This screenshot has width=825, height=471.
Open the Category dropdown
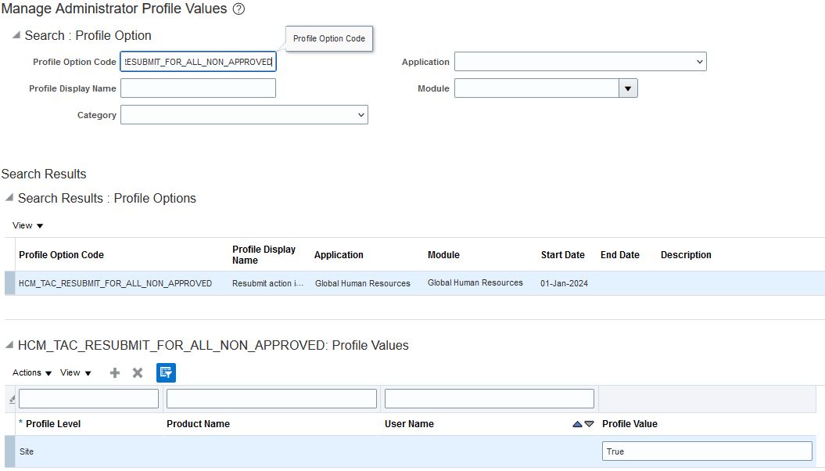click(x=244, y=115)
